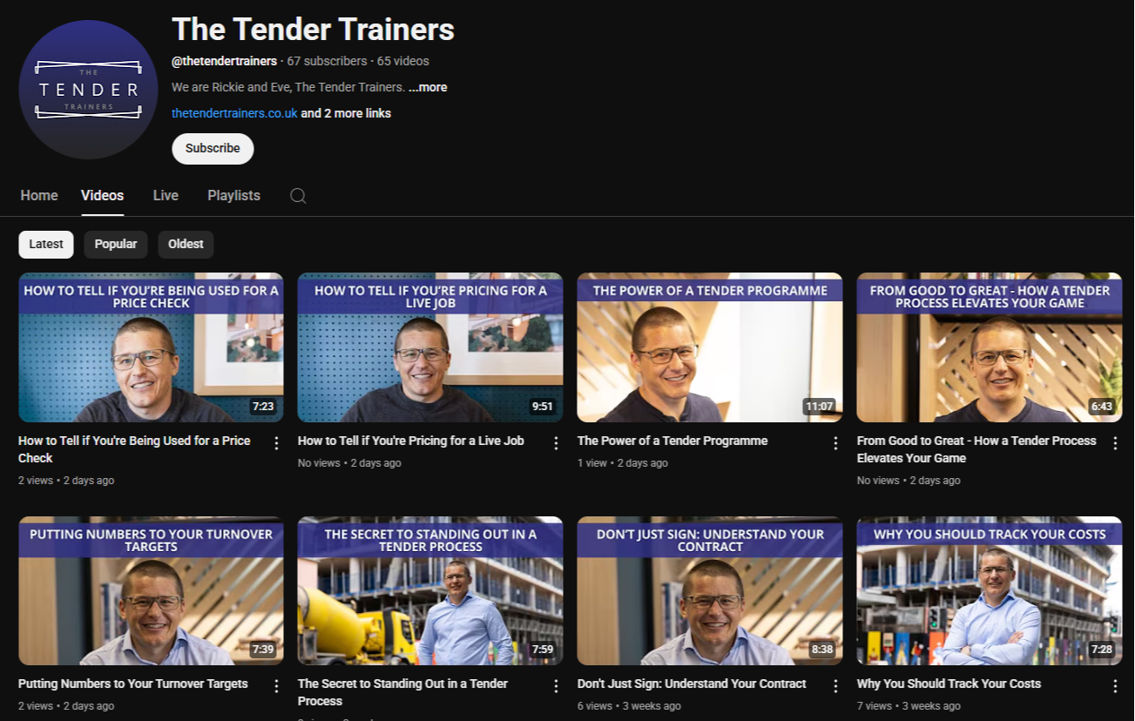Click The Tender Trainers channel avatar
1135x721 pixels.
tap(89, 90)
